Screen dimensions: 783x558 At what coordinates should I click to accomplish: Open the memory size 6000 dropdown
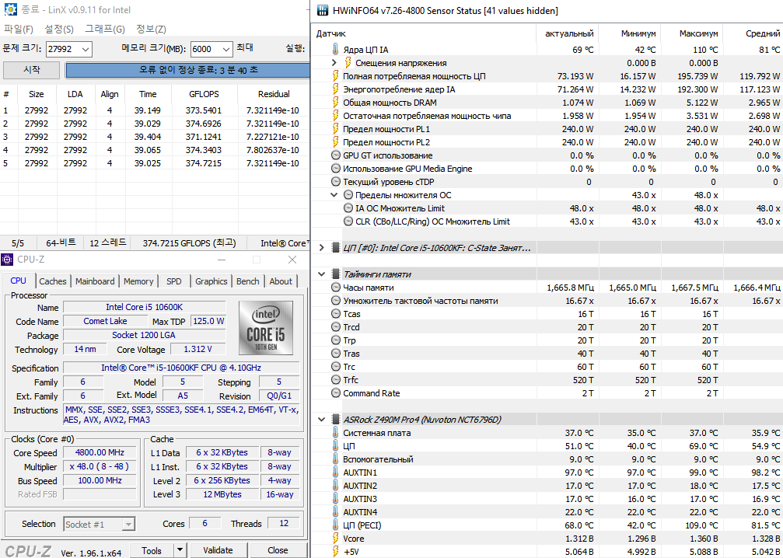pos(227,49)
